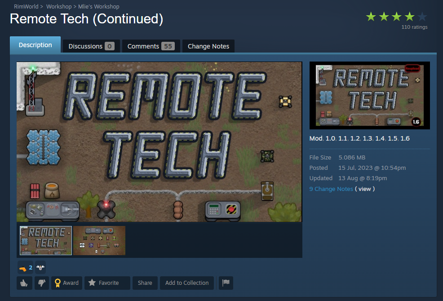Click the Mod tag link
The height and width of the screenshot is (301, 443).
point(316,138)
